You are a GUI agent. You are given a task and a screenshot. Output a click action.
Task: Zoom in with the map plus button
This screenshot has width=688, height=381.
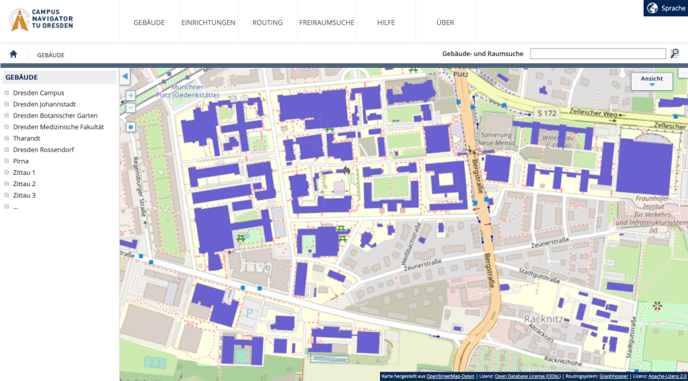(x=130, y=95)
